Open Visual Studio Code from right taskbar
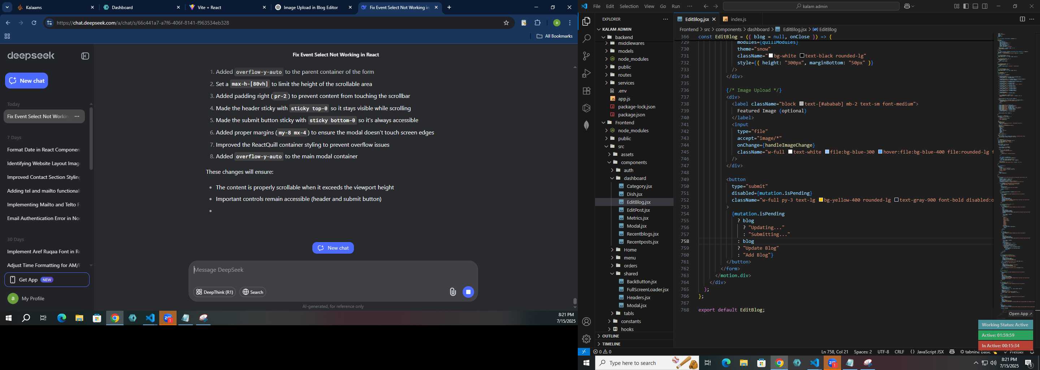Screen dimensions: 1040x370 815,363
